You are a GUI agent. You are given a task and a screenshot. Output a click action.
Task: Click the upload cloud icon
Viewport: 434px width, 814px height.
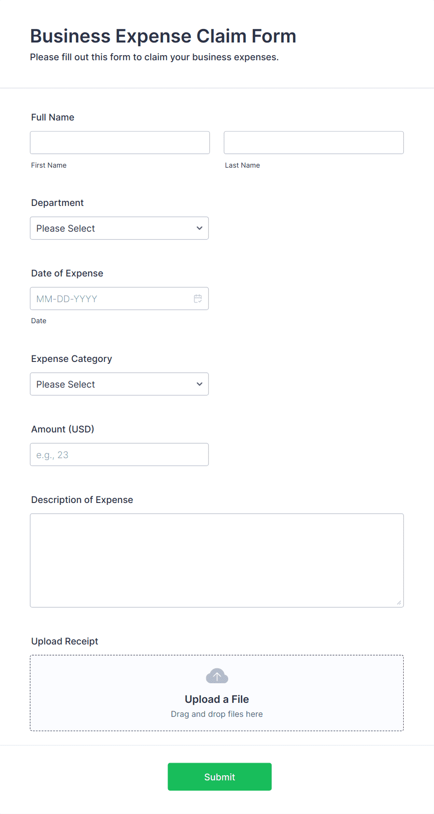point(217,675)
